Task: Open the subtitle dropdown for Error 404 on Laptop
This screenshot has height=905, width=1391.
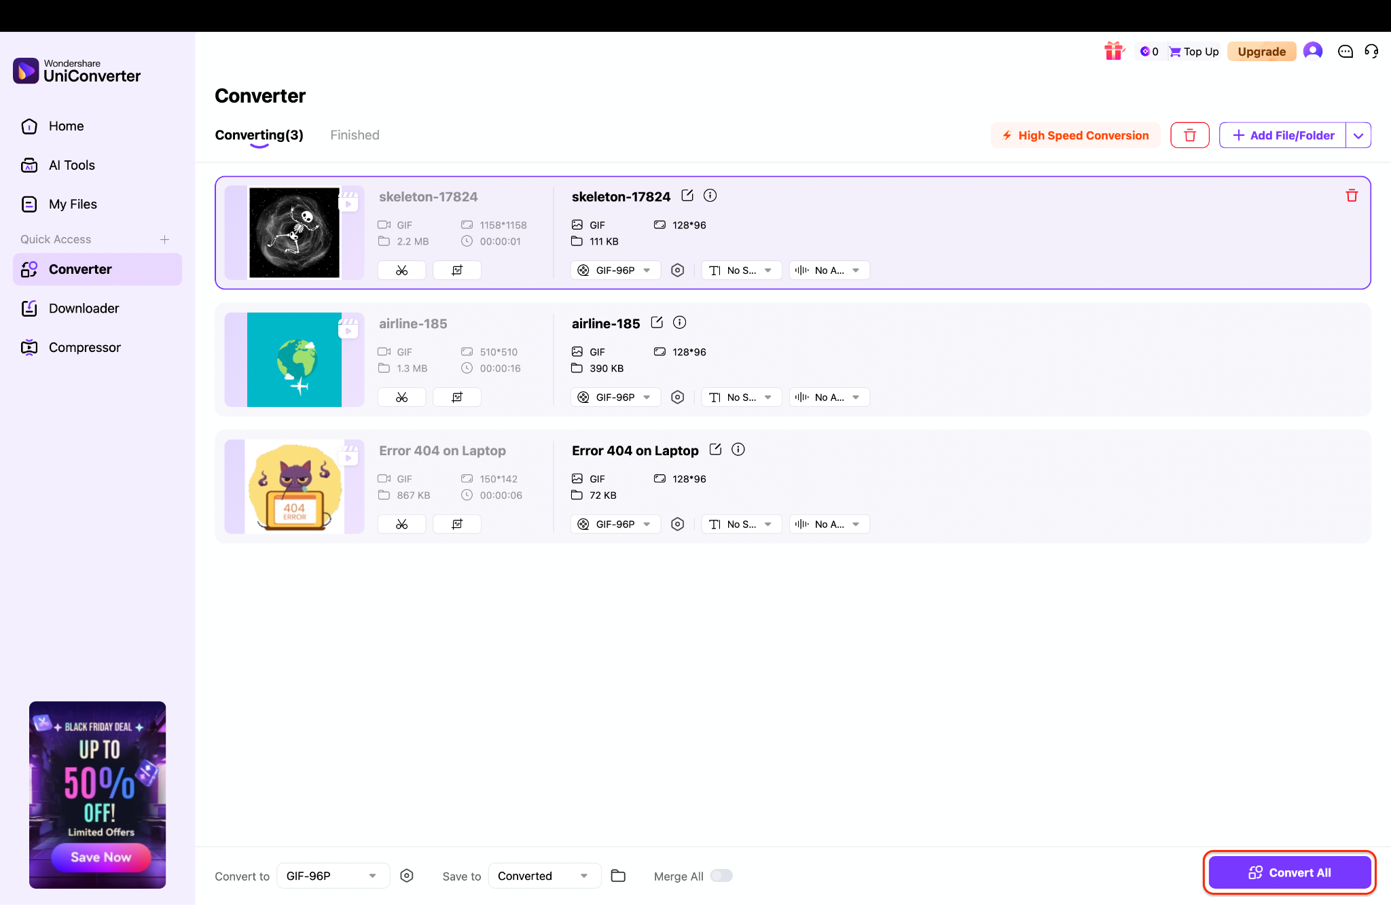Action: point(741,524)
